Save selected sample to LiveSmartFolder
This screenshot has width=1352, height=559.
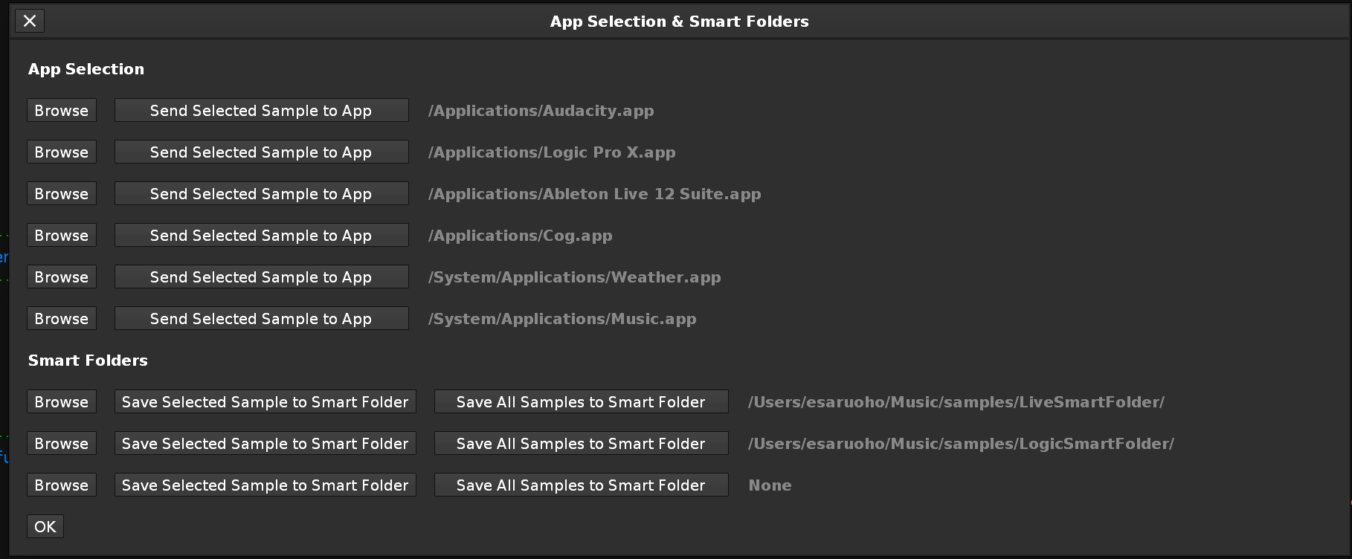(x=265, y=402)
